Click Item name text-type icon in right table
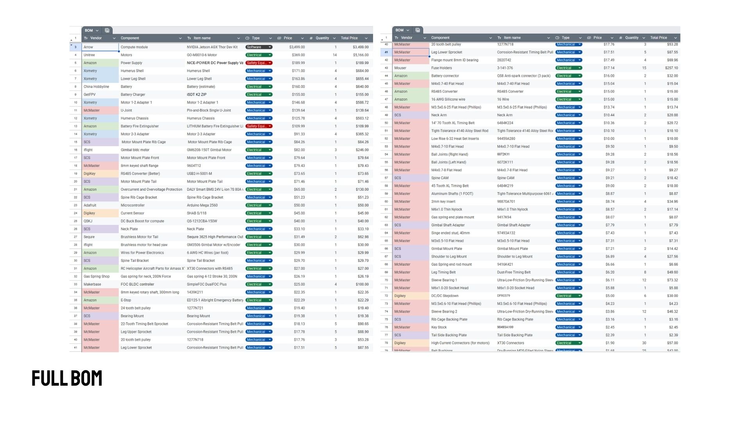750x422 pixels. (499, 38)
